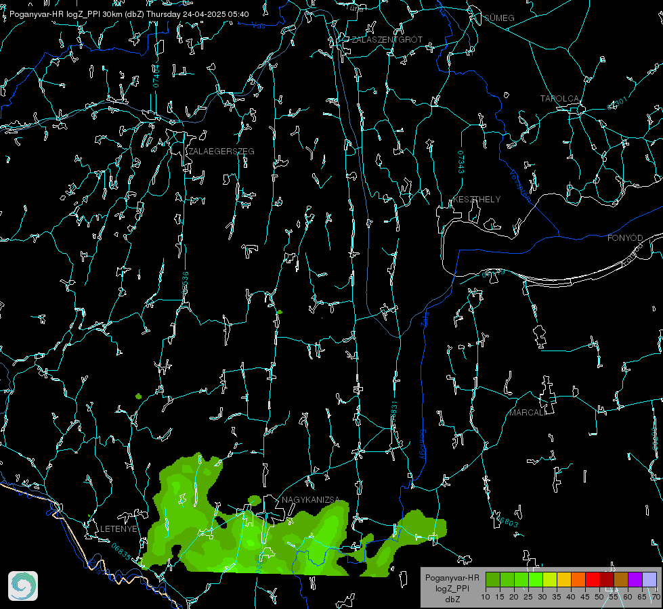Click the brown 55–60 dBZ swatch
663x609 pixels.
coord(621,579)
